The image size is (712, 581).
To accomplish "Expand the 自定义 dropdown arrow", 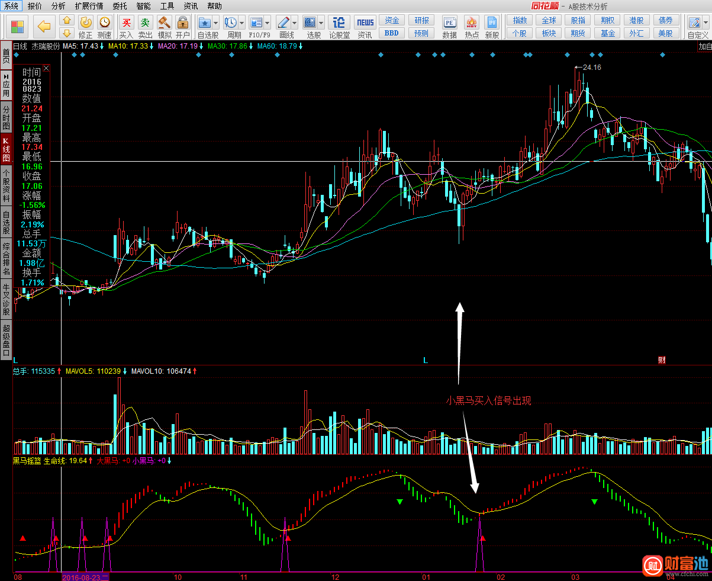I will click(705, 23).
